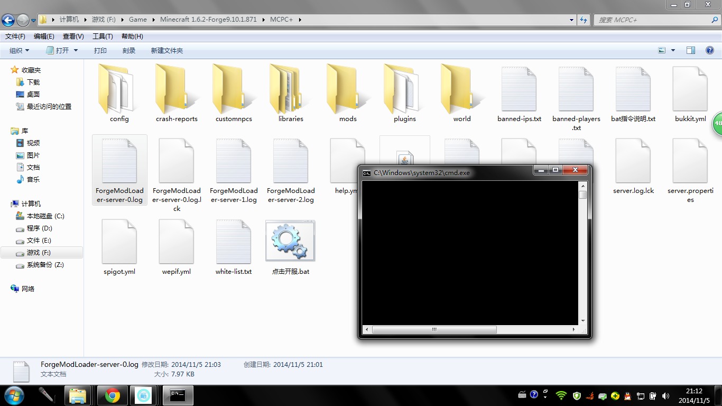The image size is (722, 406).
Task: Select the wepif.yml file
Action: click(x=177, y=247)
